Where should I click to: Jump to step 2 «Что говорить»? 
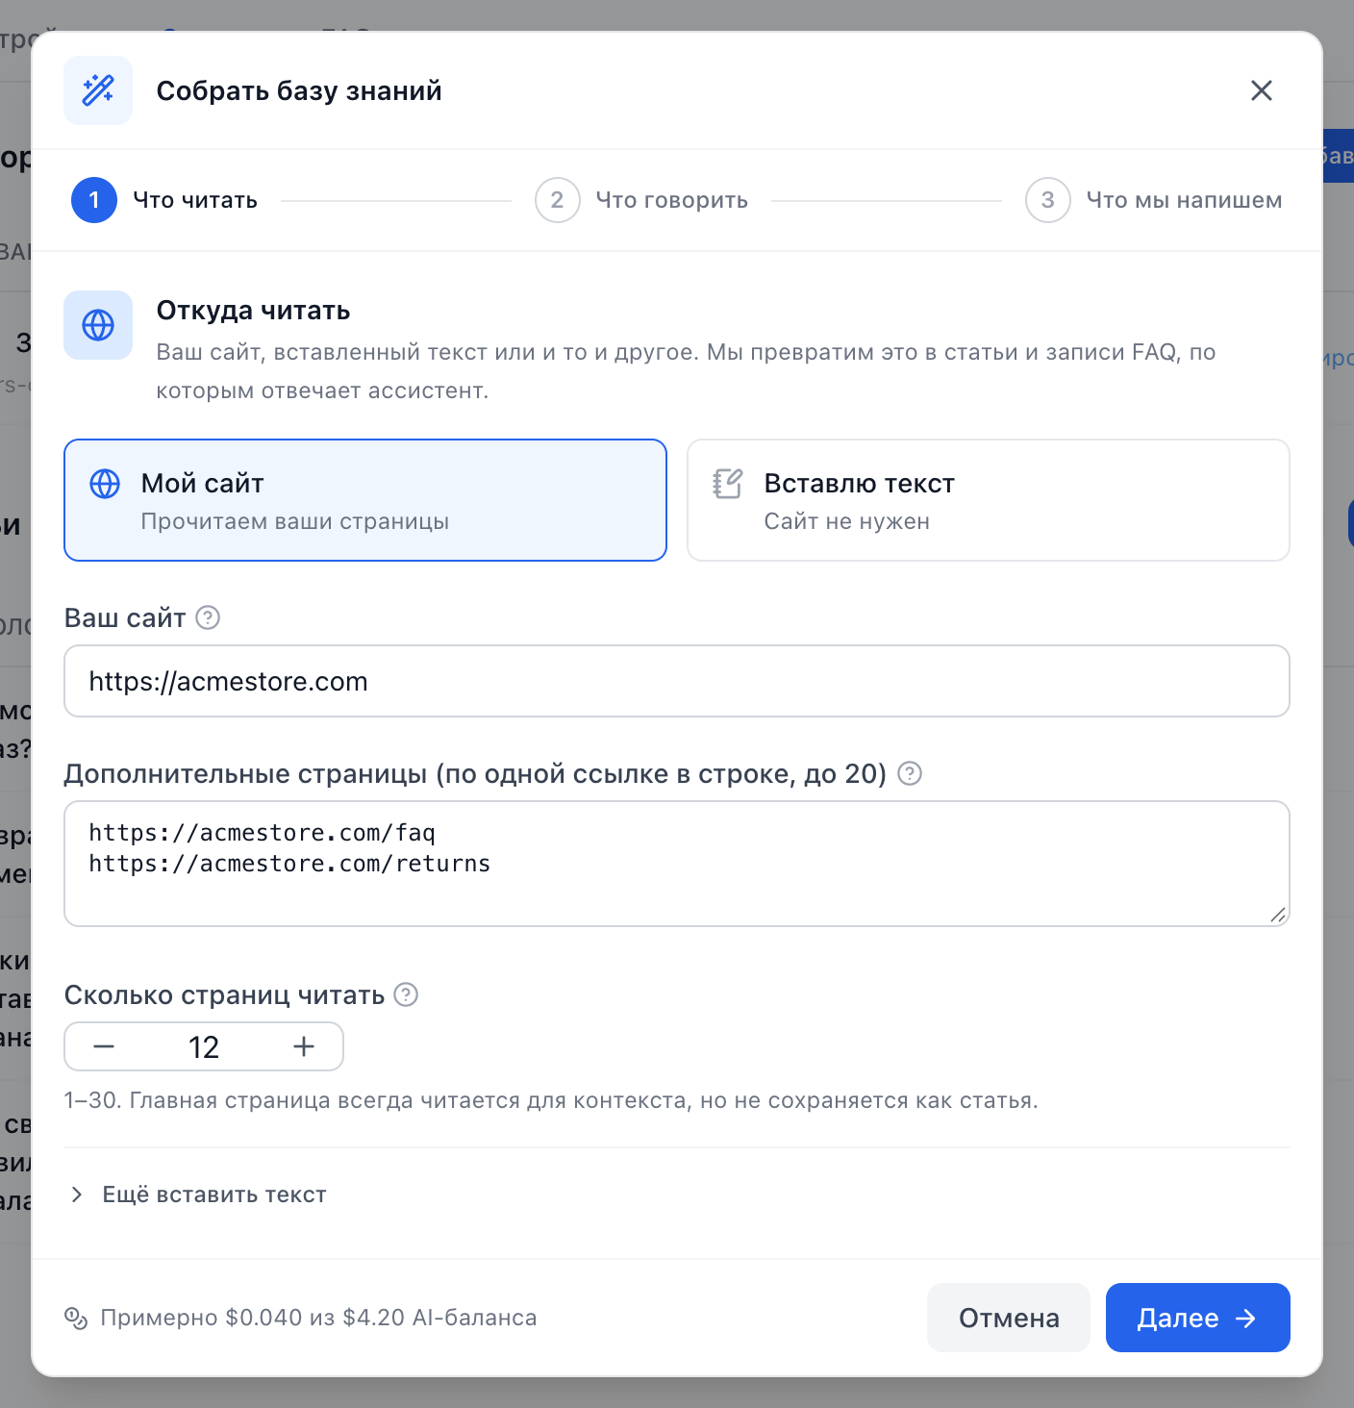pyautogui.click(x=641, y=200)
